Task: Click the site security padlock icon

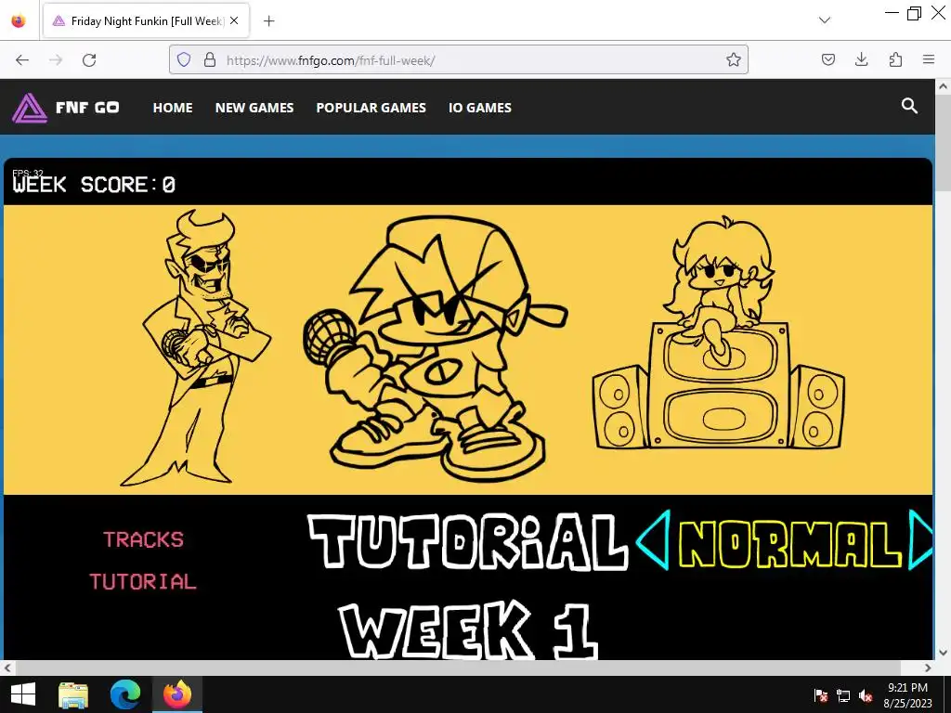Action: click(x=210, y=59)
